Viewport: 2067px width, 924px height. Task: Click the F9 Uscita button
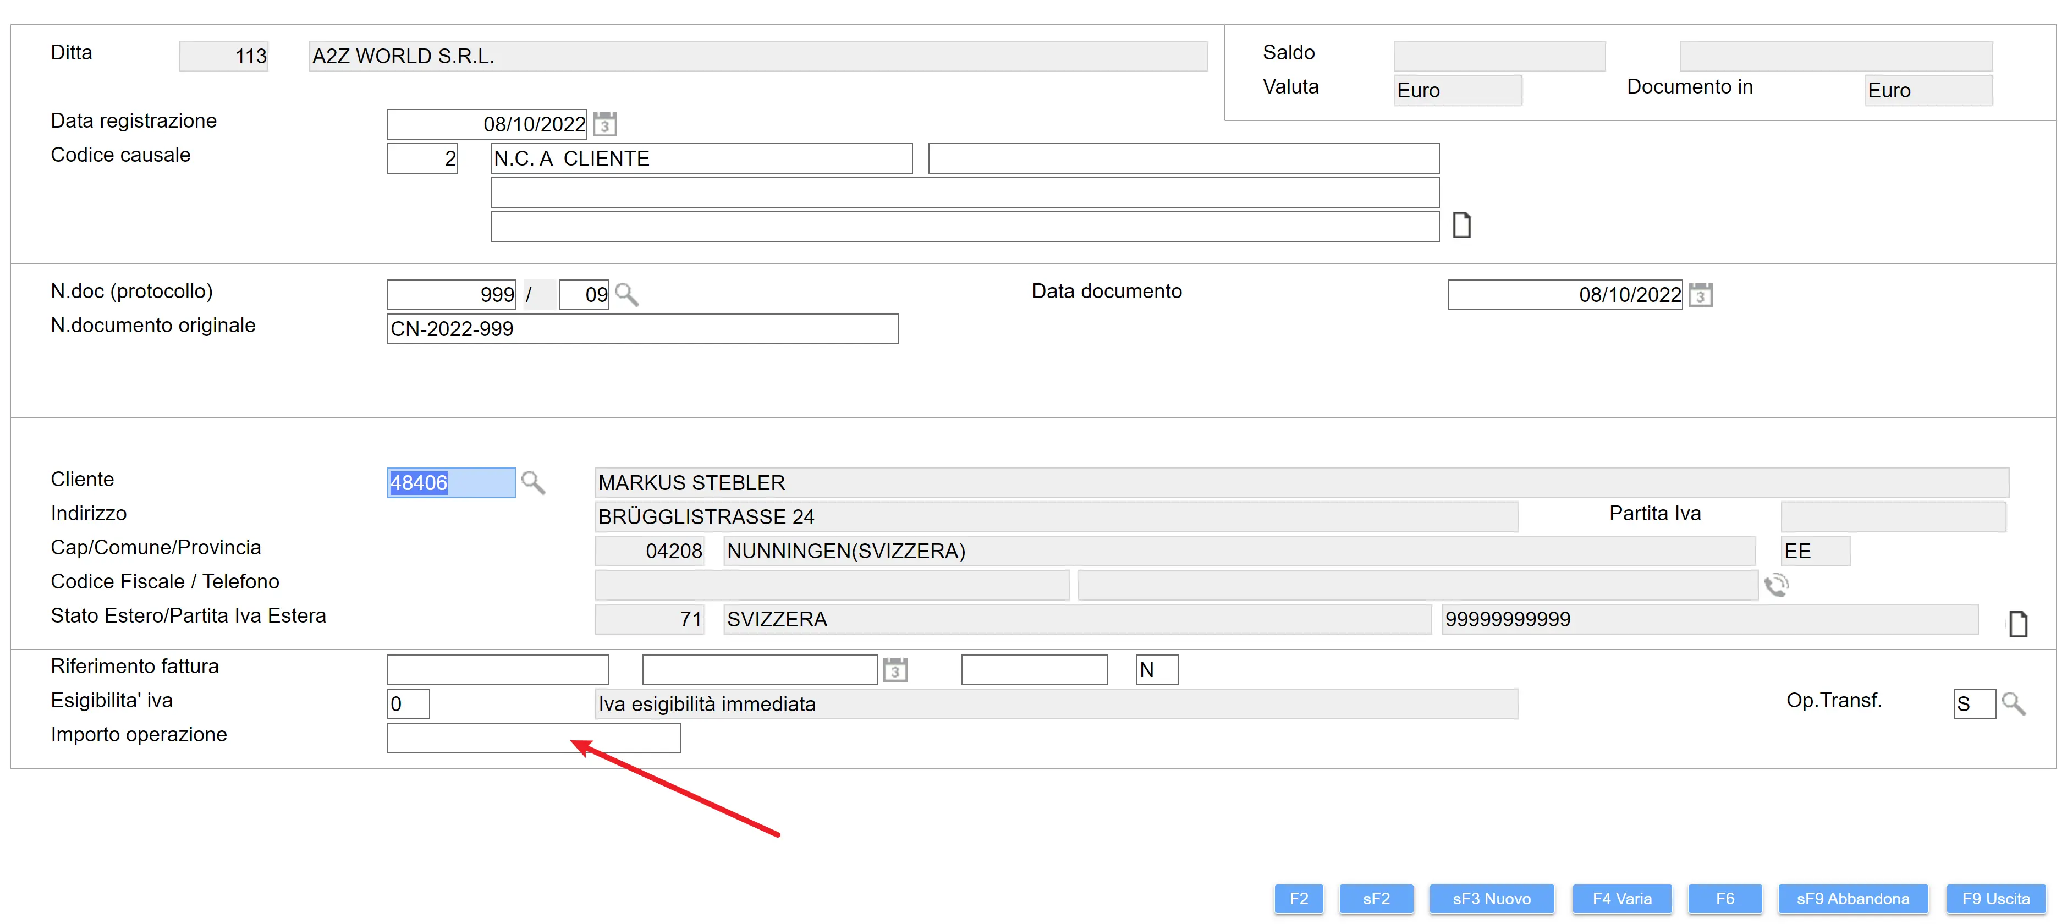tap(1995, 898)
